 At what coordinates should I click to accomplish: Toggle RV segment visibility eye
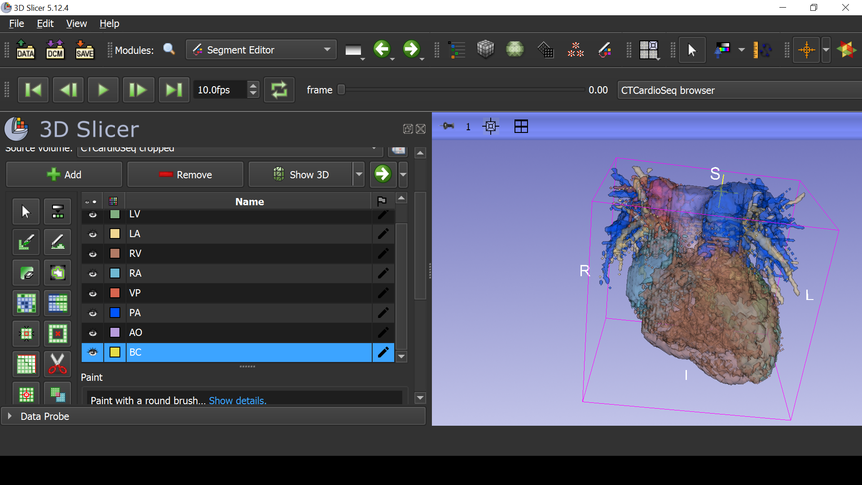93,254
